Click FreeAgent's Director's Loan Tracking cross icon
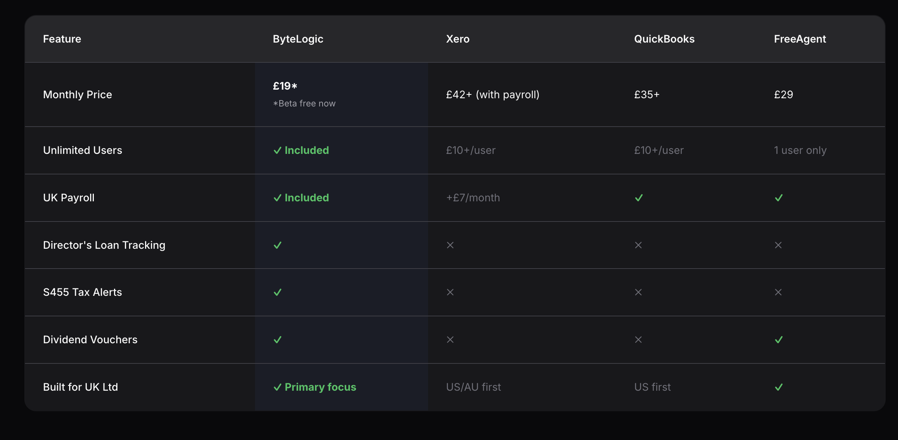Viewport: 898px width, 440px height. [778, 245]
